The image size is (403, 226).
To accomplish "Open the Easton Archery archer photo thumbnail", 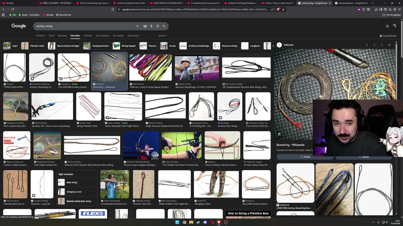I will tap(197, 68).
